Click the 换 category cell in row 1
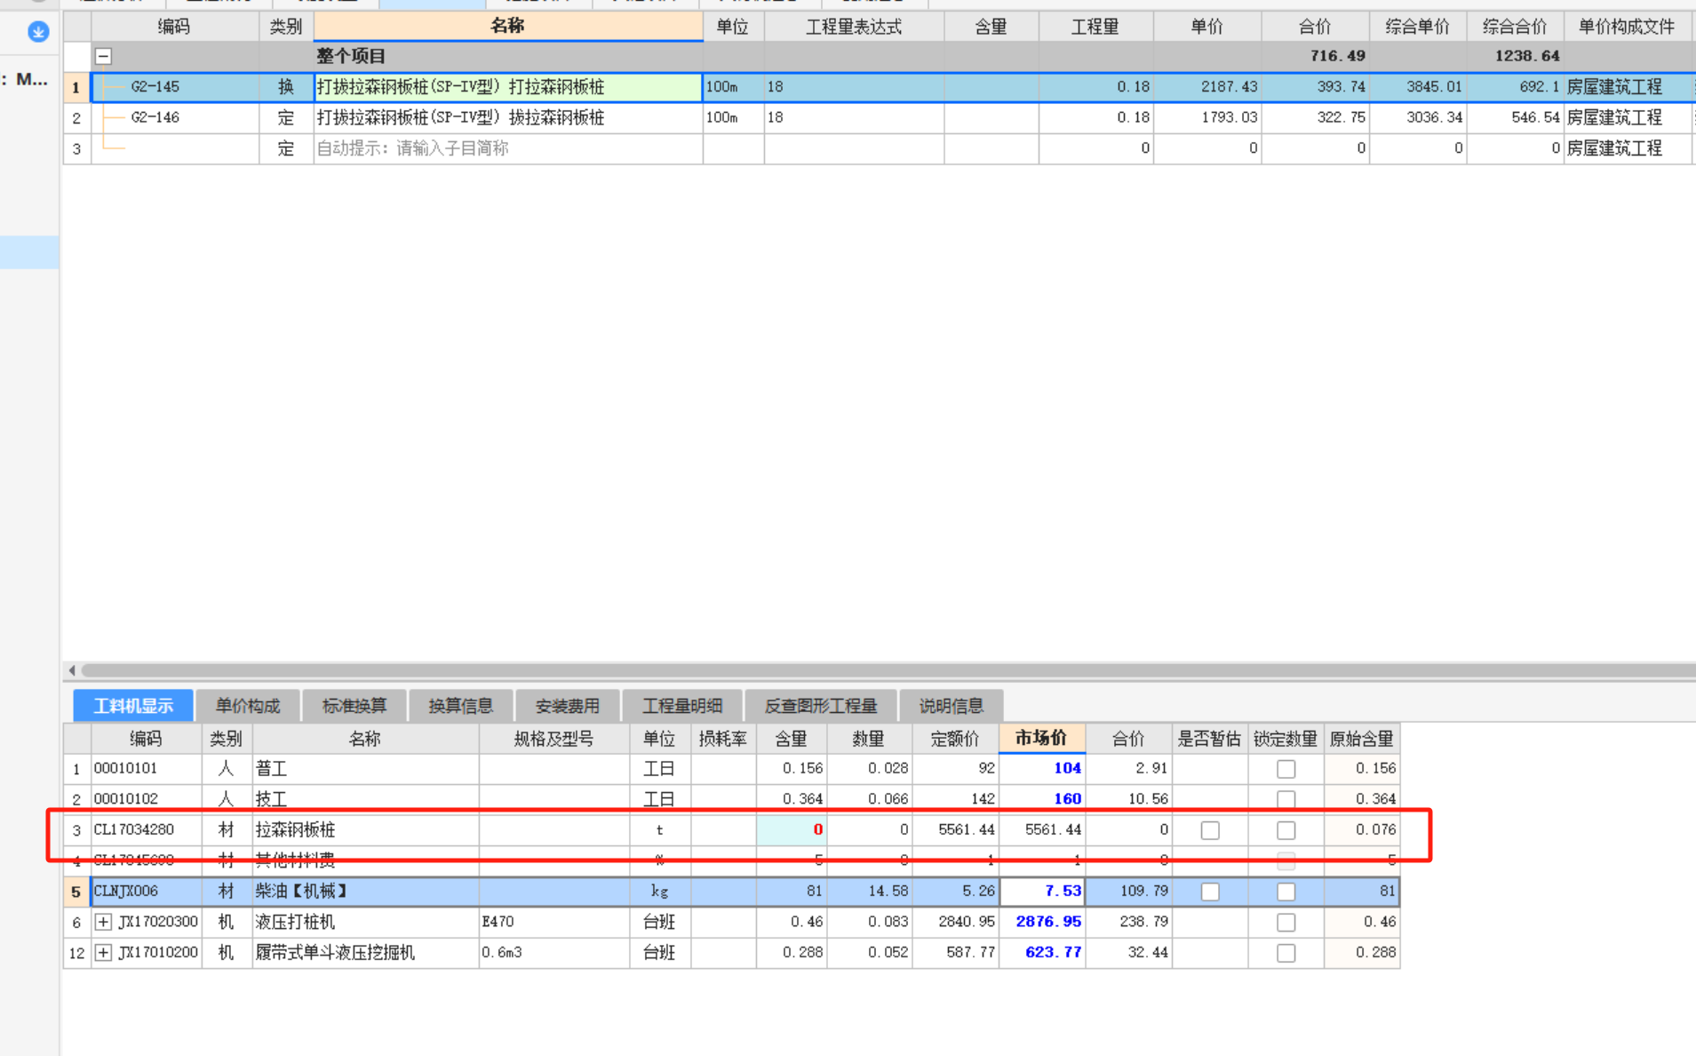The height and width of the screenshot is (1056, 1696). click(x=286, y=87)
